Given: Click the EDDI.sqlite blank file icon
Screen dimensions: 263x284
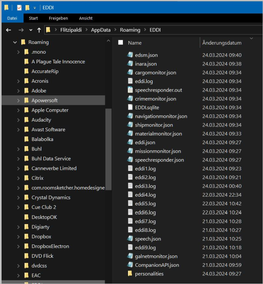Looking at the screenshot, I should (x=130, y=107).
